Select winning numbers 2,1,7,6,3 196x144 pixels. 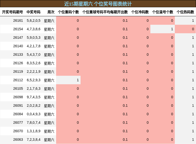(33, 88)
